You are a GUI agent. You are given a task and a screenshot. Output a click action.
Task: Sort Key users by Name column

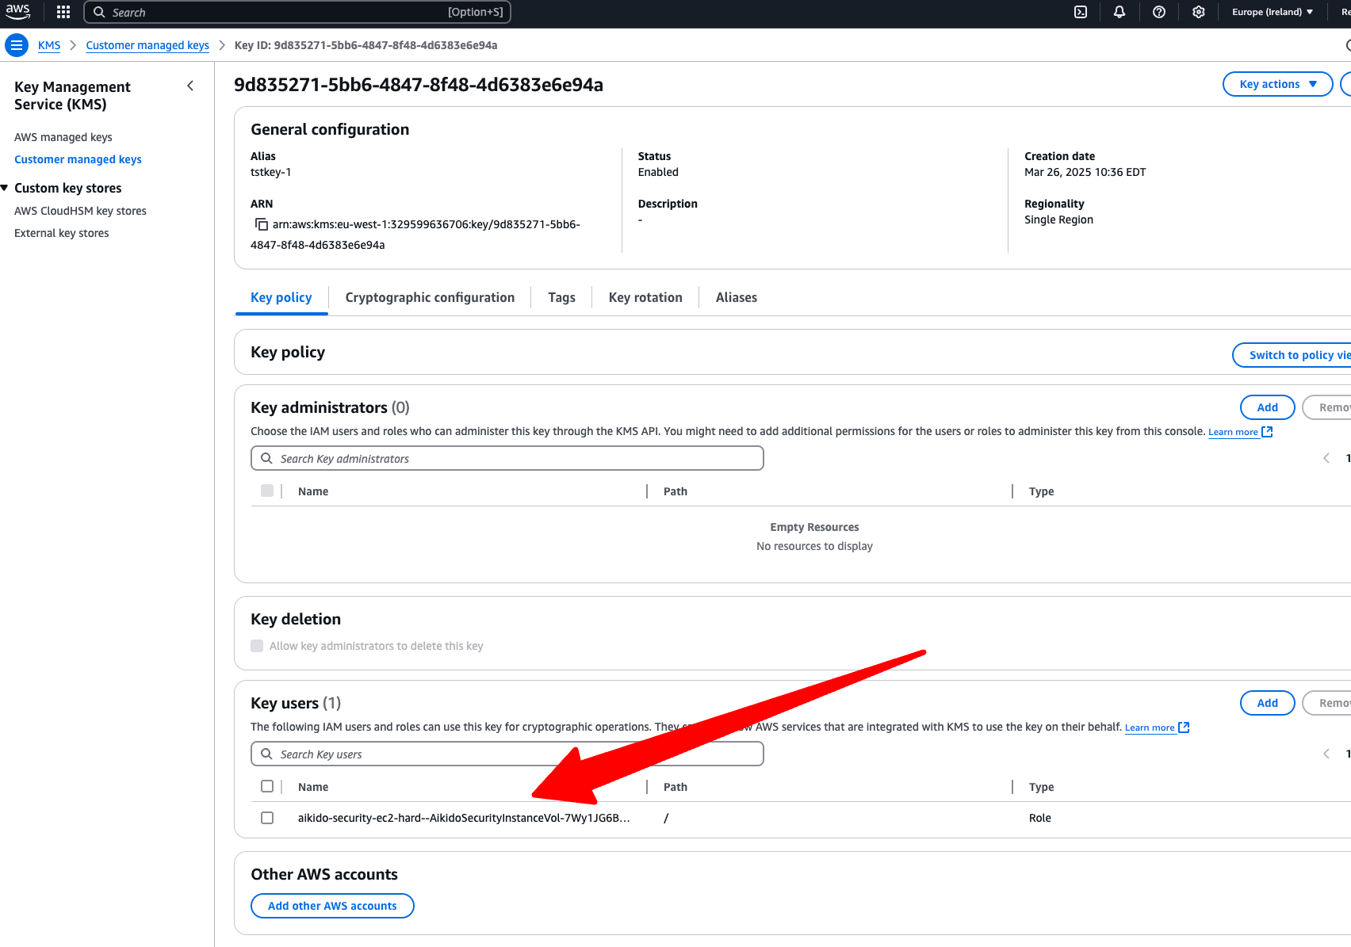313,787
